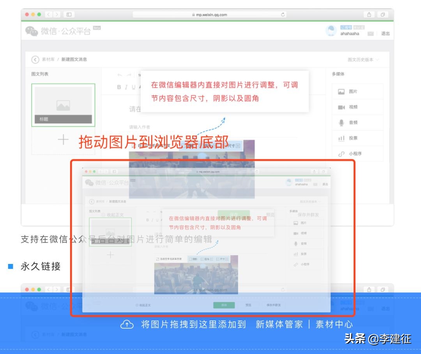Image resolution: width=421 pixels, height=354 pixels.
Task: Toggle the 阴影 (shadow) checkbox on the image toolbar
Action: (186, 145)
